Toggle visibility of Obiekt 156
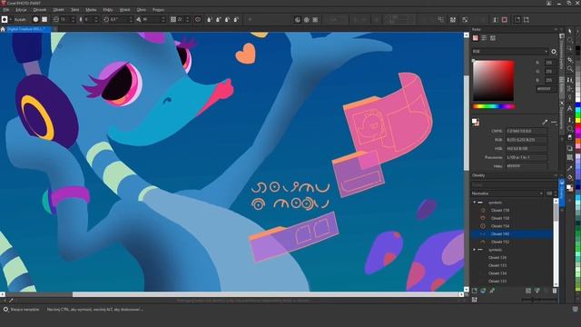 click(483, 218)
